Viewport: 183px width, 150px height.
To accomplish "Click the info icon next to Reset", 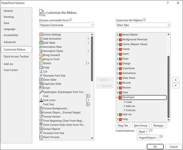I will pyautogui.click(x=151, y=130).
